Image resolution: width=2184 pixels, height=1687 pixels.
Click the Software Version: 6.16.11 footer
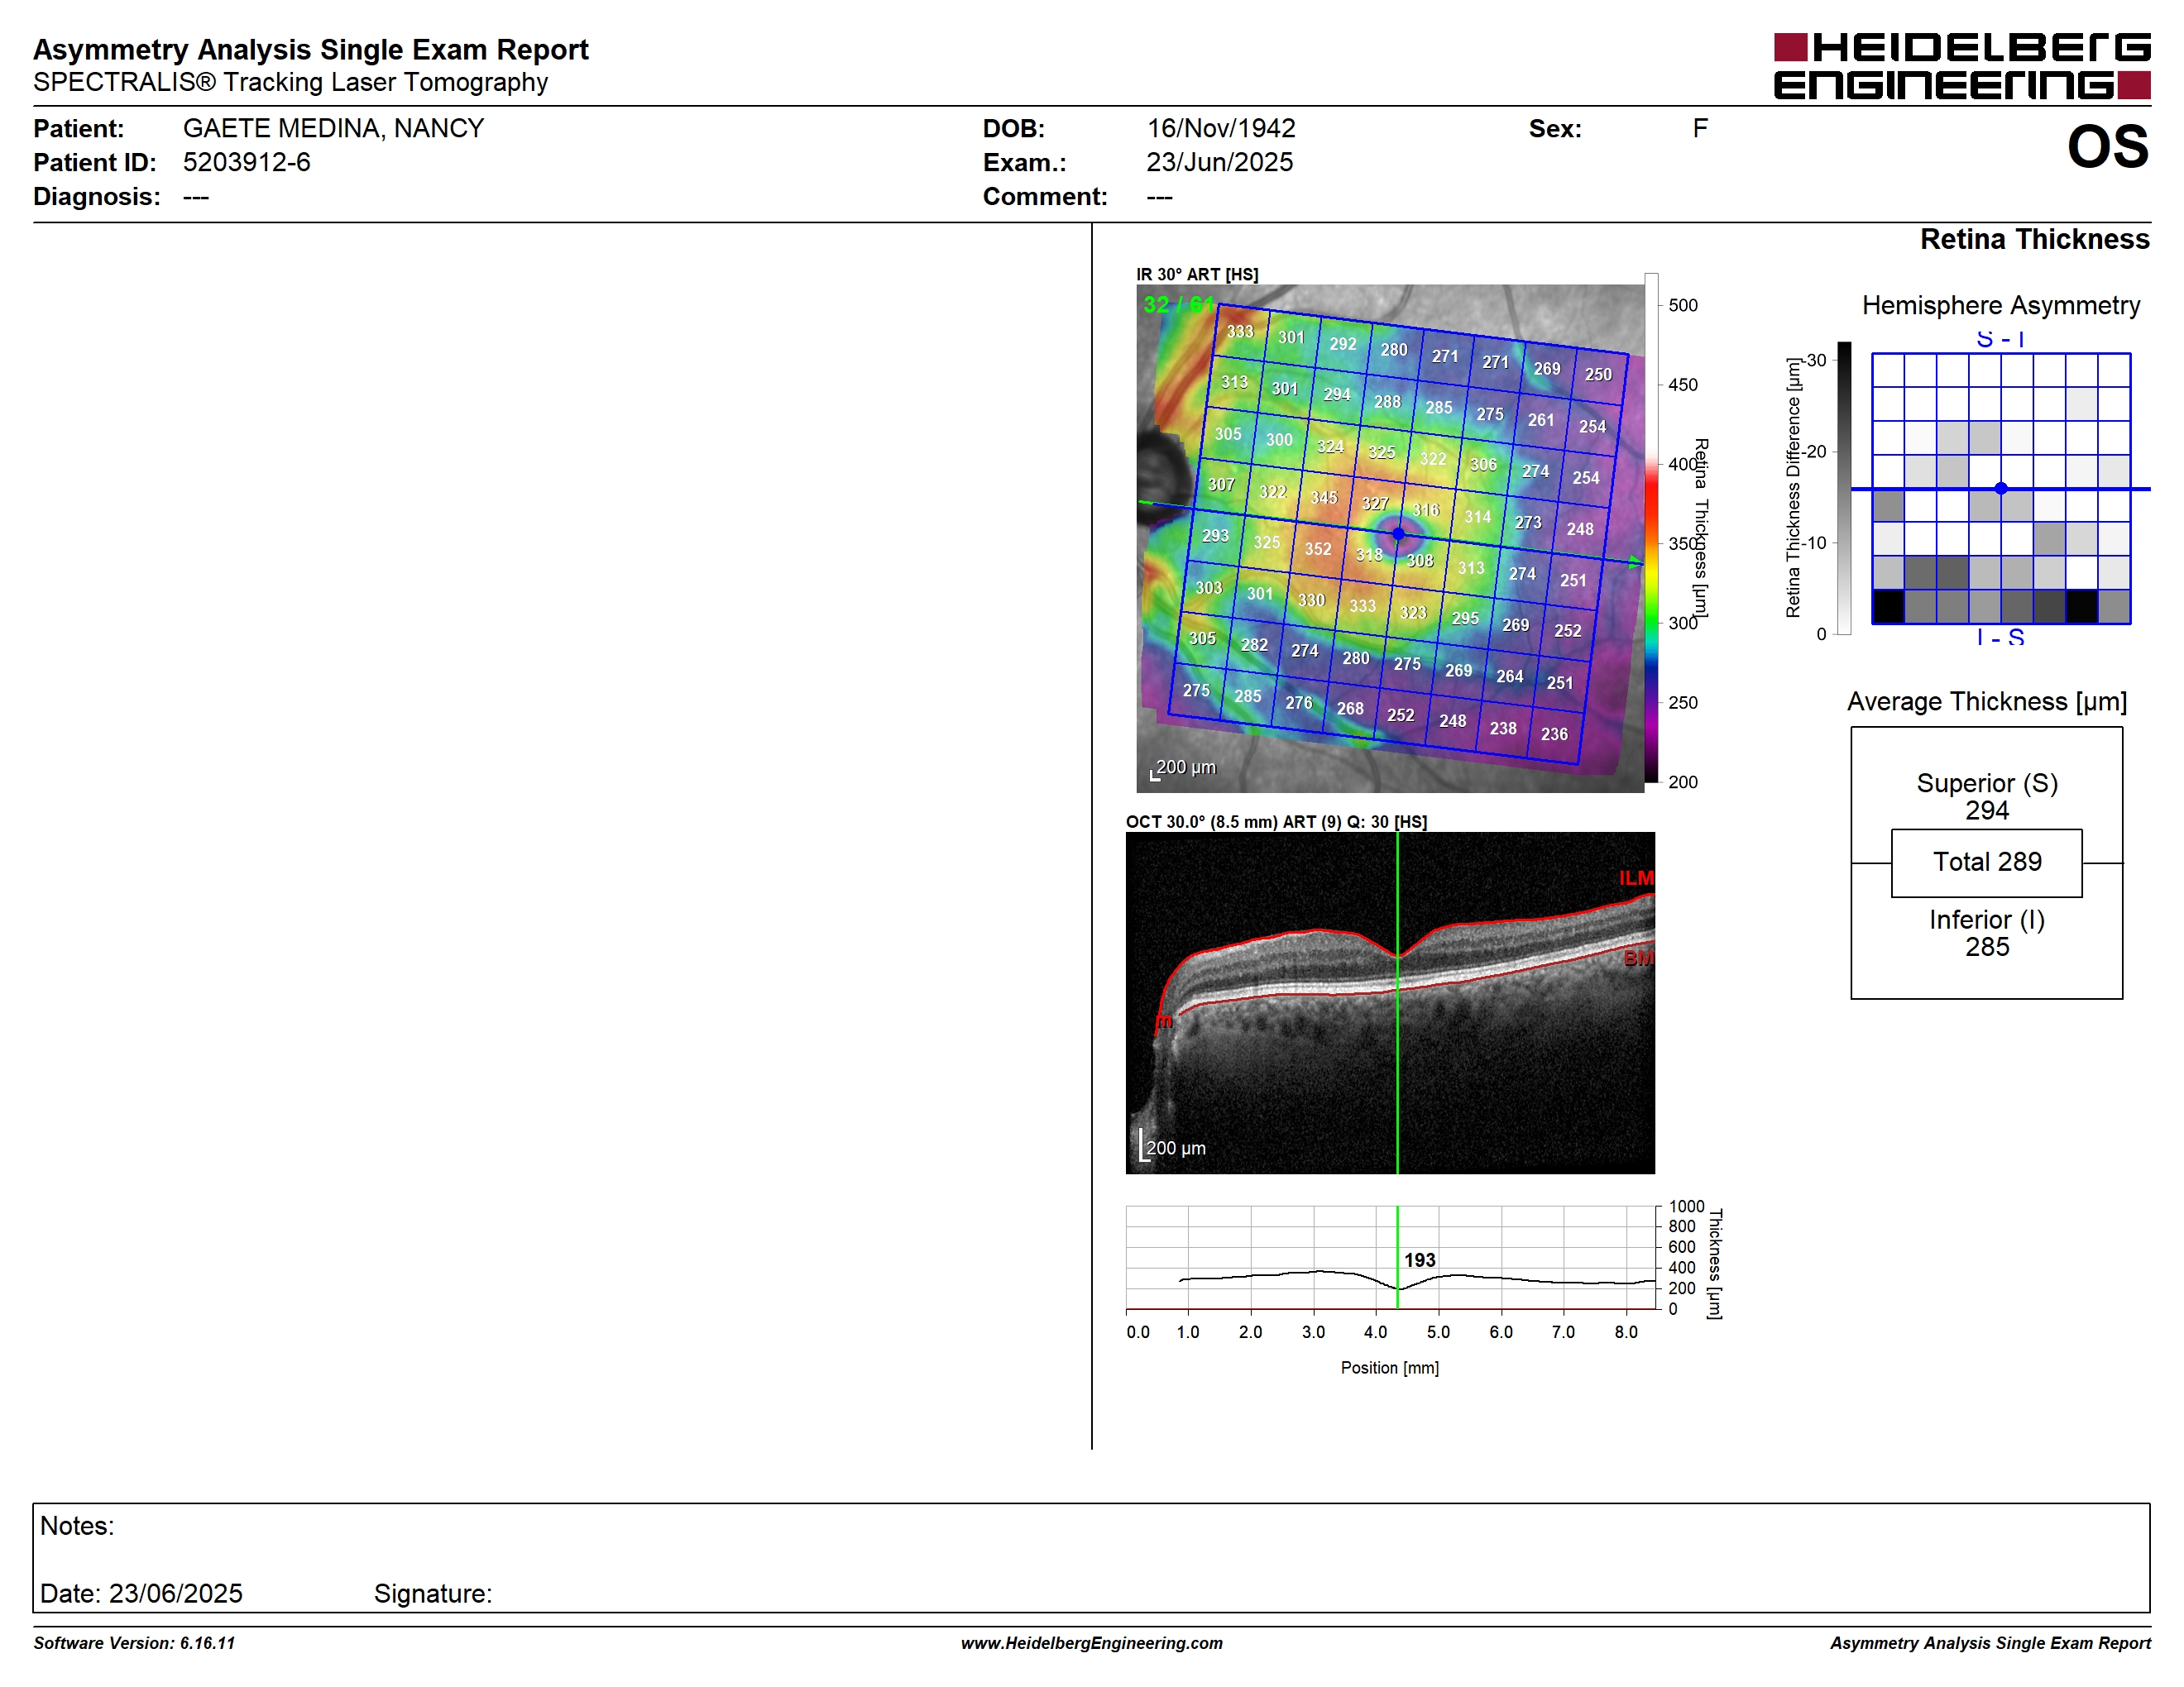click(x=134, y=1643)
